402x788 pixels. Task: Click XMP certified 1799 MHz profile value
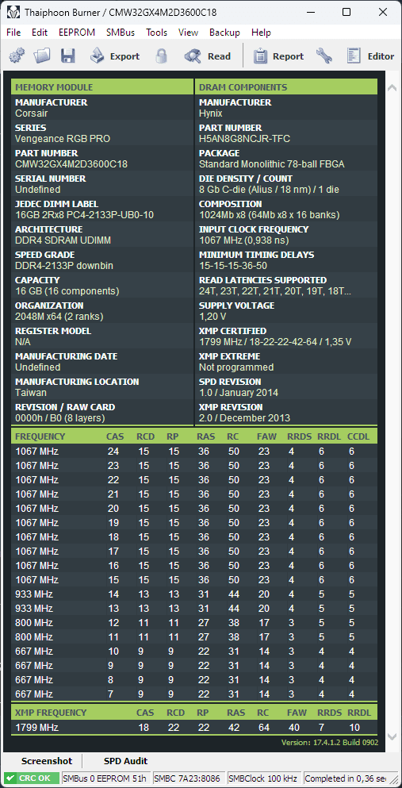[275, 342]
